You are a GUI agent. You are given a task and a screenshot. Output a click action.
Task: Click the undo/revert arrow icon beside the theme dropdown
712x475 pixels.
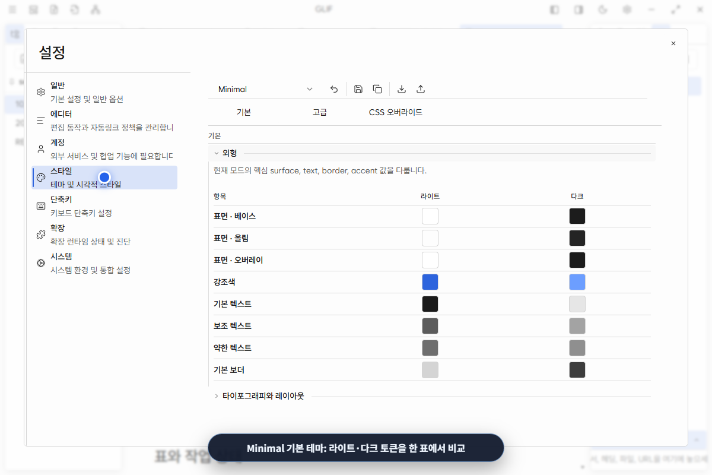(334, 89)
